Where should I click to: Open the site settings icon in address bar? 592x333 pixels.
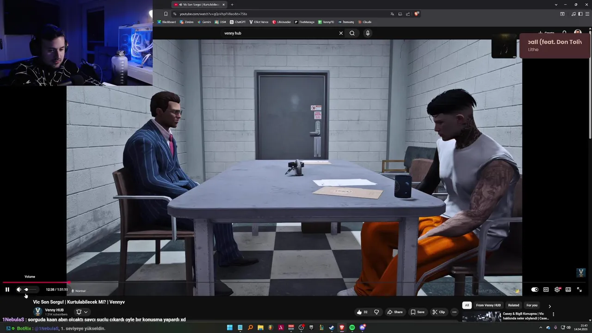click(174, 14)
